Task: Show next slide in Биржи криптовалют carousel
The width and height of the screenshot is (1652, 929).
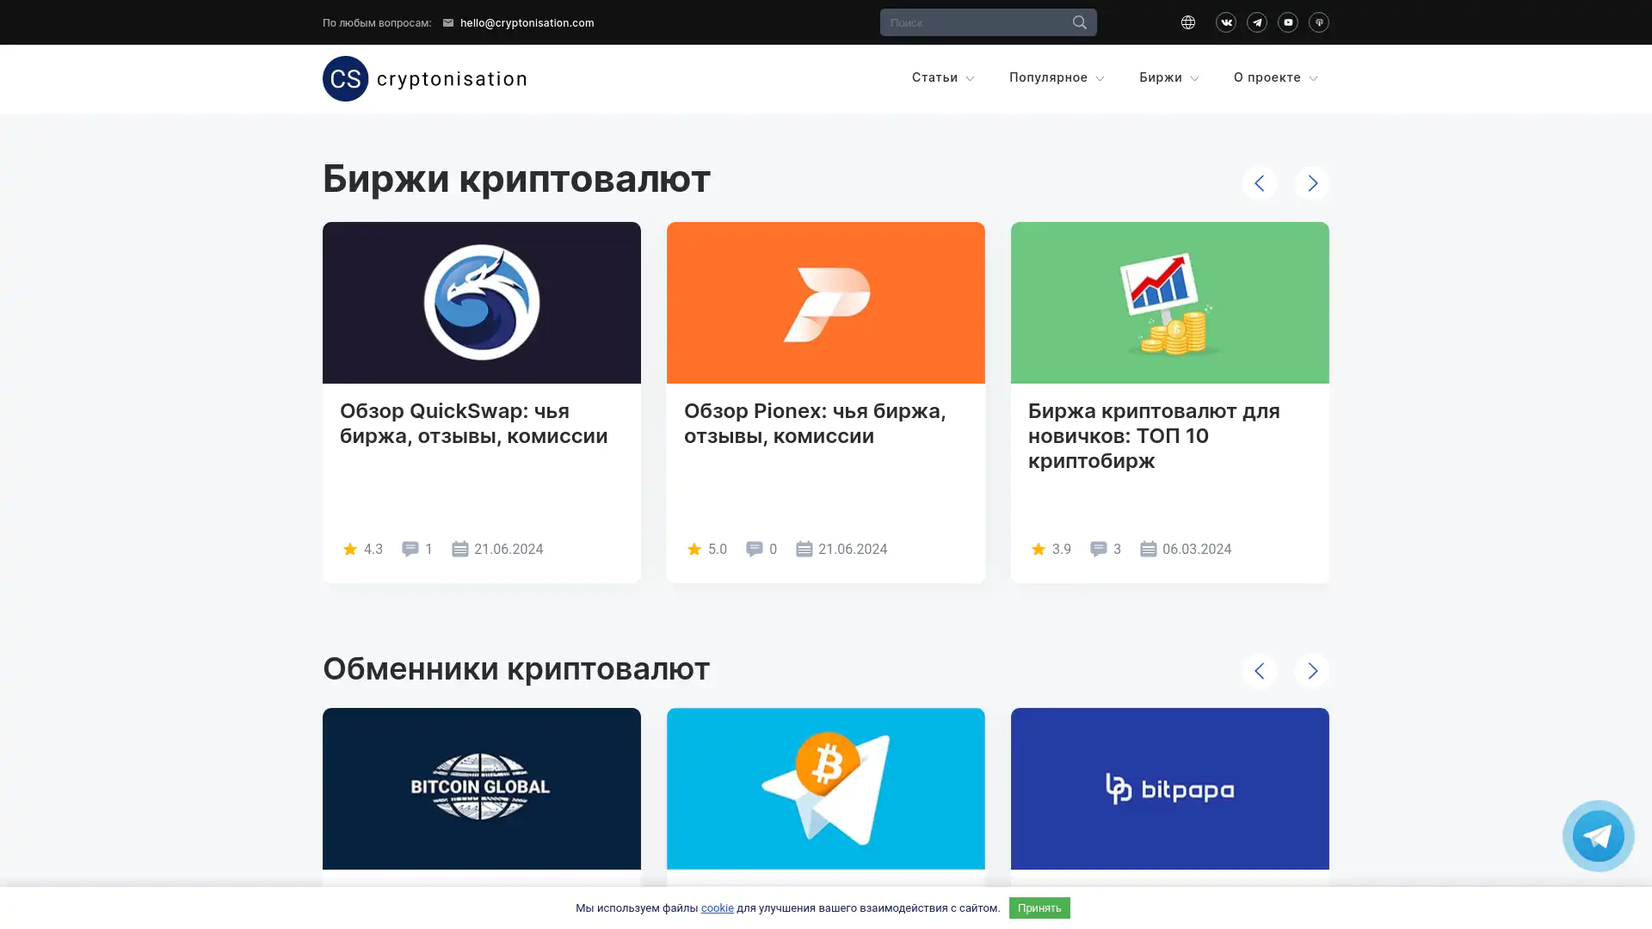Action: (1311, 183)
